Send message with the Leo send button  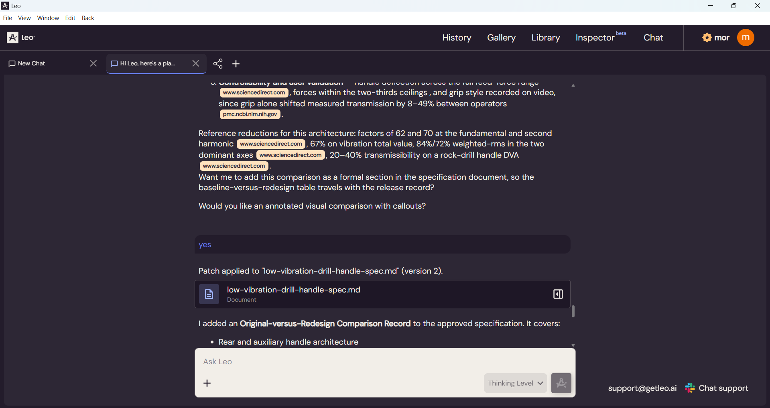[561, 383]
